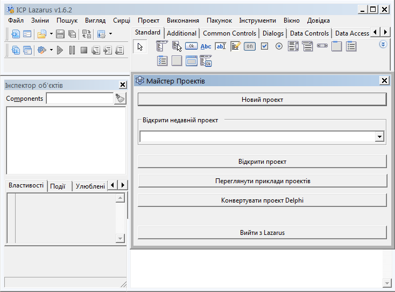
Task: Create a new unit from the toolbar
Action: (16, 34)
